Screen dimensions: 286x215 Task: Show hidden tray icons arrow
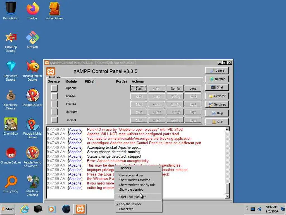(x=247, y=209)
